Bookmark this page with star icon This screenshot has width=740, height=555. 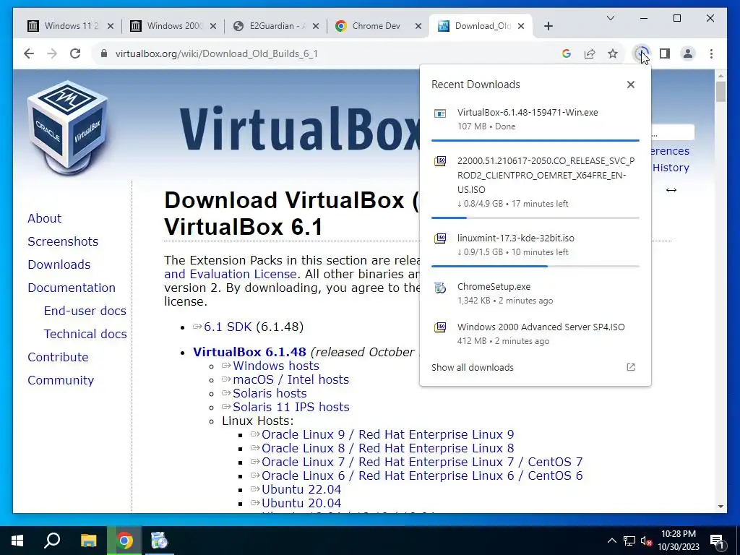click(x=613, y=53)
